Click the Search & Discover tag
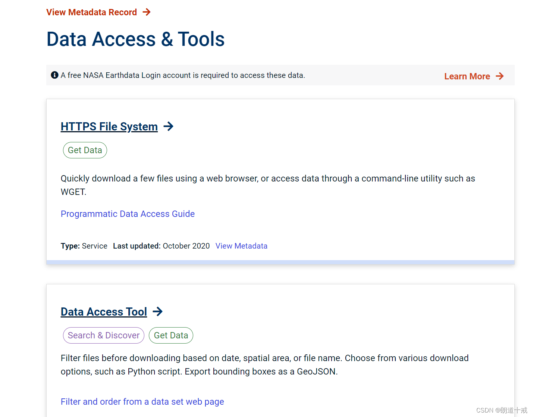 (104, 335)
